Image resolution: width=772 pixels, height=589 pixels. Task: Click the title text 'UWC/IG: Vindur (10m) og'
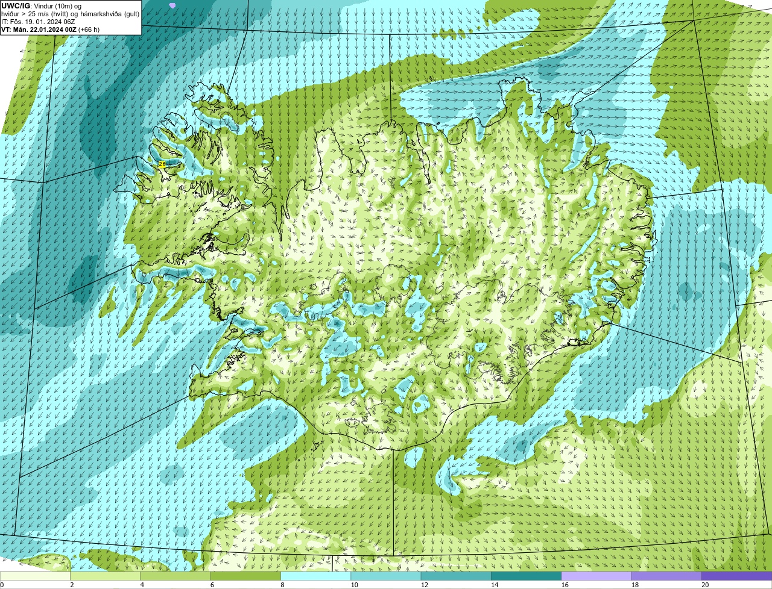[x=41, y=6]
